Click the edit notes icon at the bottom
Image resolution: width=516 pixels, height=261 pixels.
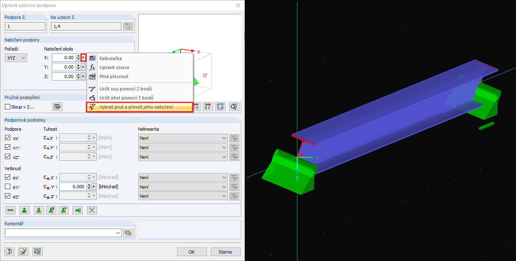[x=23, y=252]
